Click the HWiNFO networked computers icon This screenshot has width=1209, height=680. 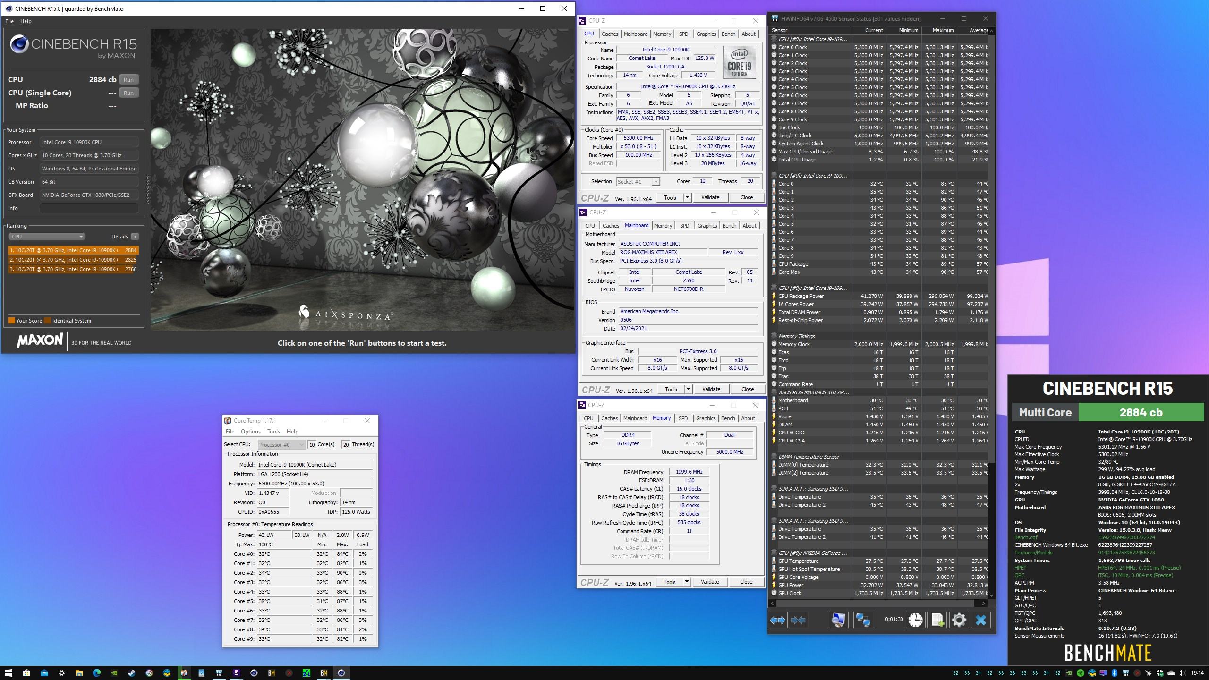pyautogui.click(x=863, y=620)
